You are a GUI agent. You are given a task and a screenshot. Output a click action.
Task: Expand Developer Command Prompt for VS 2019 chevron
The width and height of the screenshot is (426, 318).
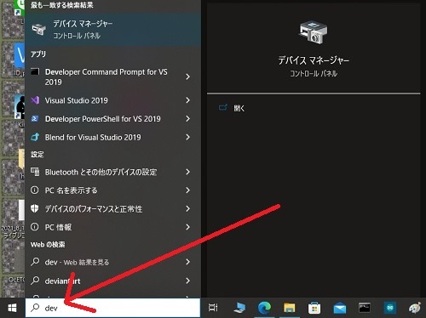187,77
